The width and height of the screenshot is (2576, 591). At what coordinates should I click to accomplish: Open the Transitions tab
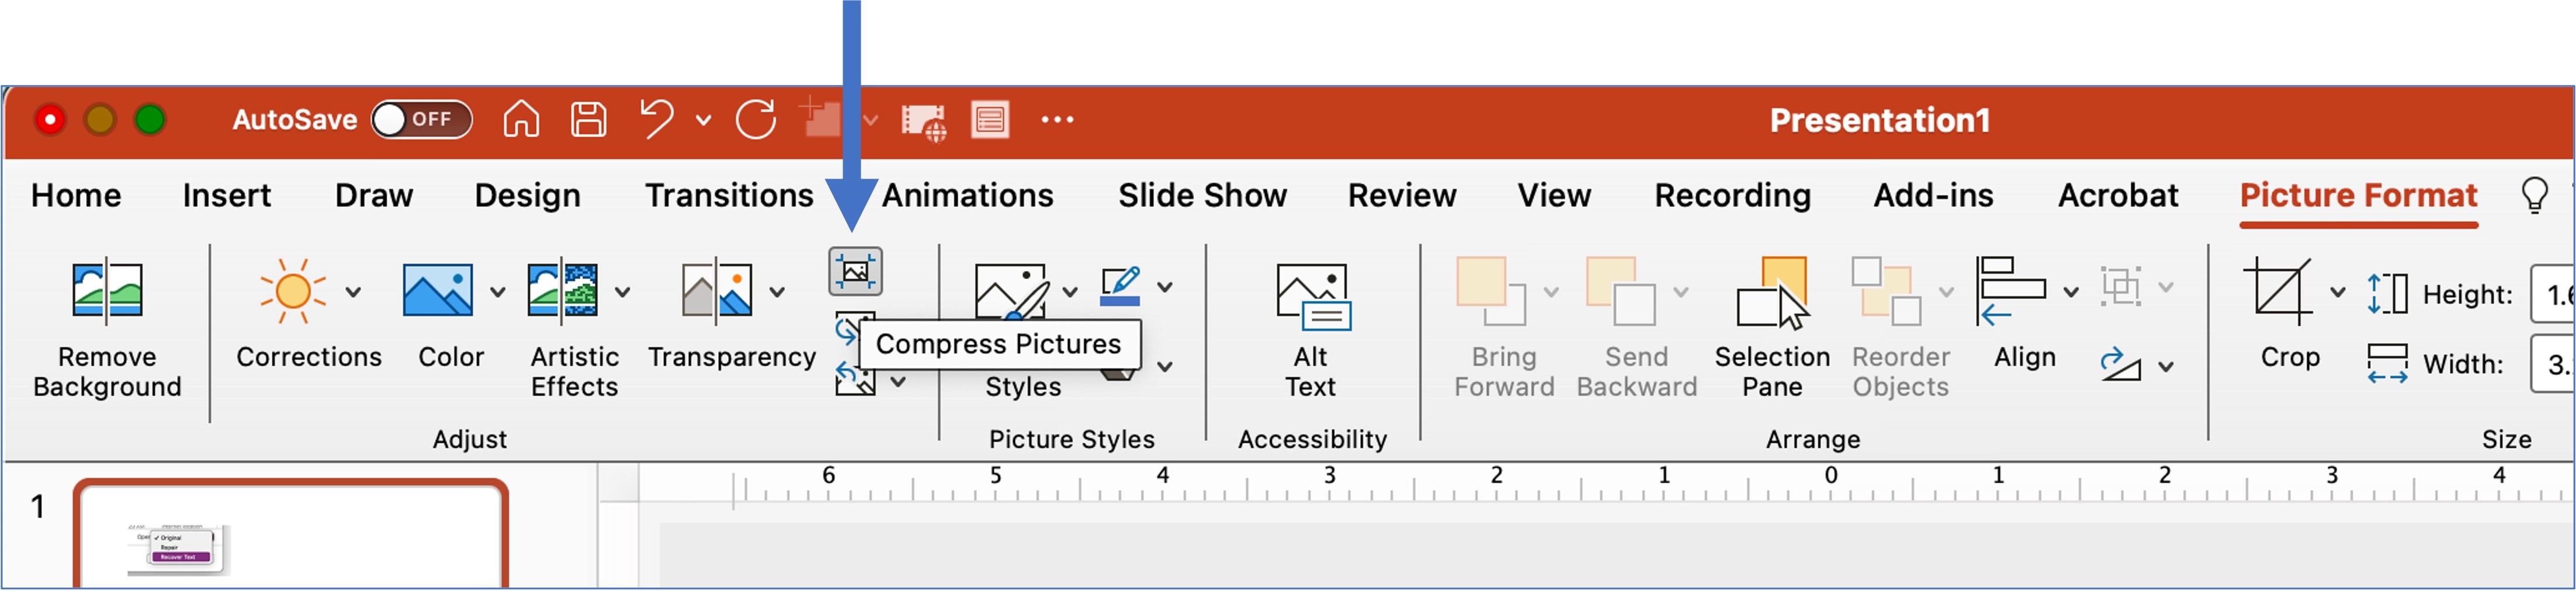click(729, 195)
